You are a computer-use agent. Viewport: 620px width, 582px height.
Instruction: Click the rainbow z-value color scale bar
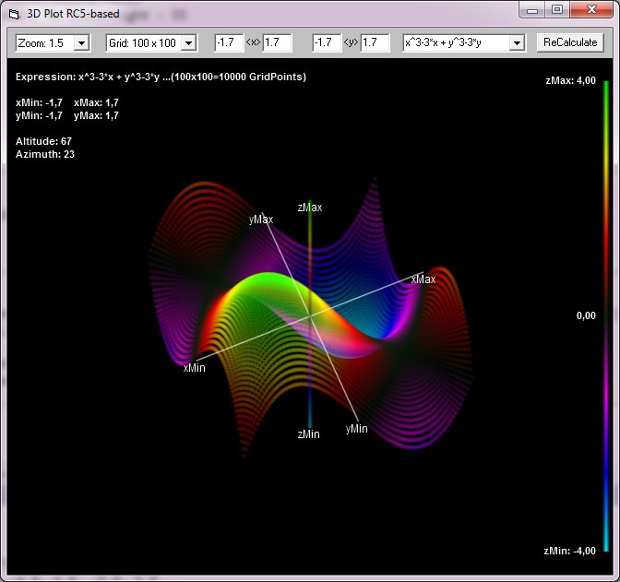606,315
